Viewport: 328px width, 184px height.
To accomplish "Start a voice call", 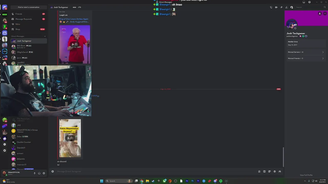I will tap(271, 7).
